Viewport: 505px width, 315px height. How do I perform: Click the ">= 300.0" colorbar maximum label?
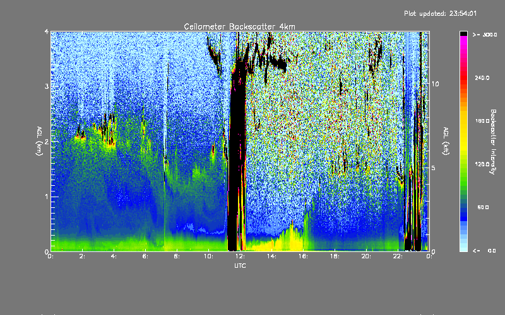coord(485,35)
